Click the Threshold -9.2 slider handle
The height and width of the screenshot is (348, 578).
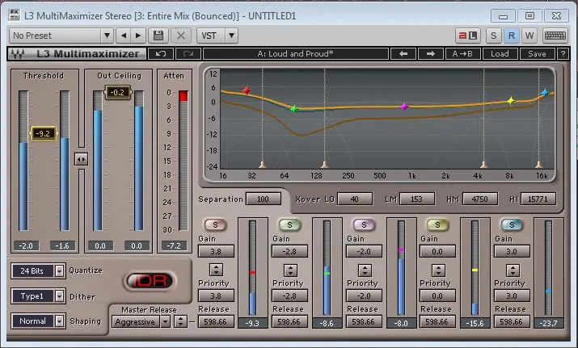(x=43, y=133)
